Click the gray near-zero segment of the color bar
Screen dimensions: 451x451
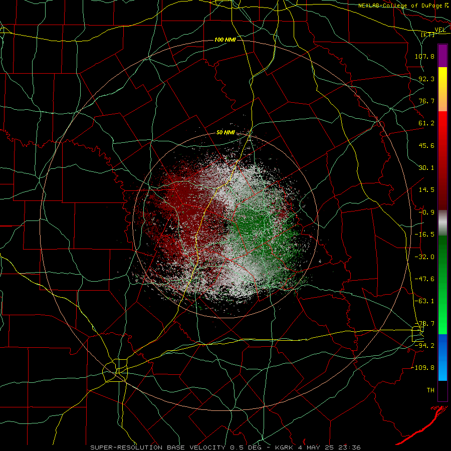coord(442,223)
